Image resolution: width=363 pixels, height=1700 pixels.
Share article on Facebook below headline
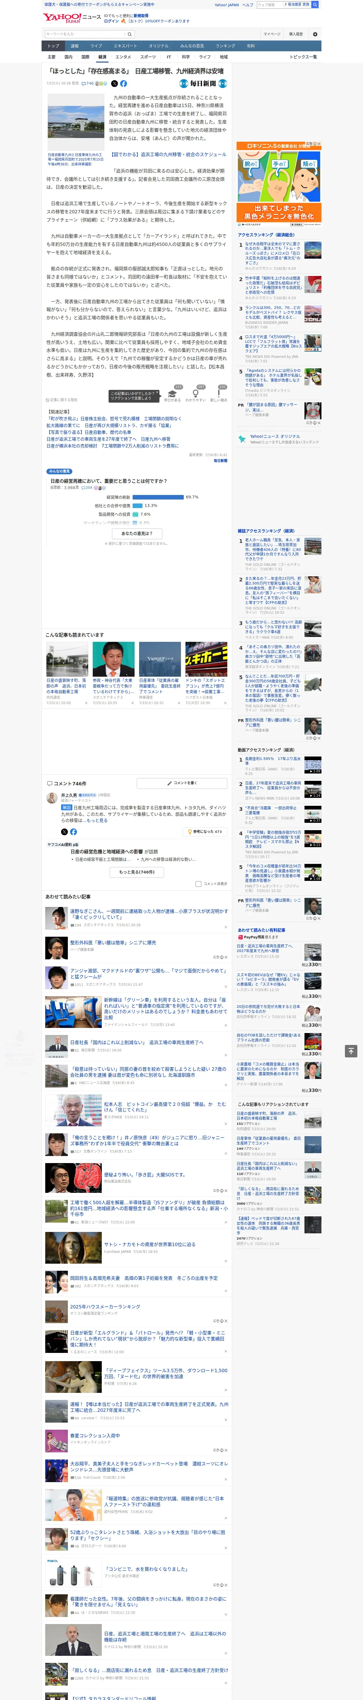coord(123,84)
